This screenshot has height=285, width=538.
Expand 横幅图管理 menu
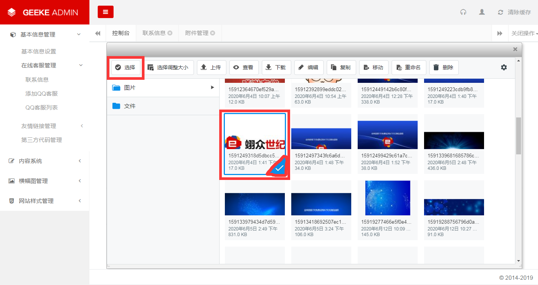pos(80,181)
